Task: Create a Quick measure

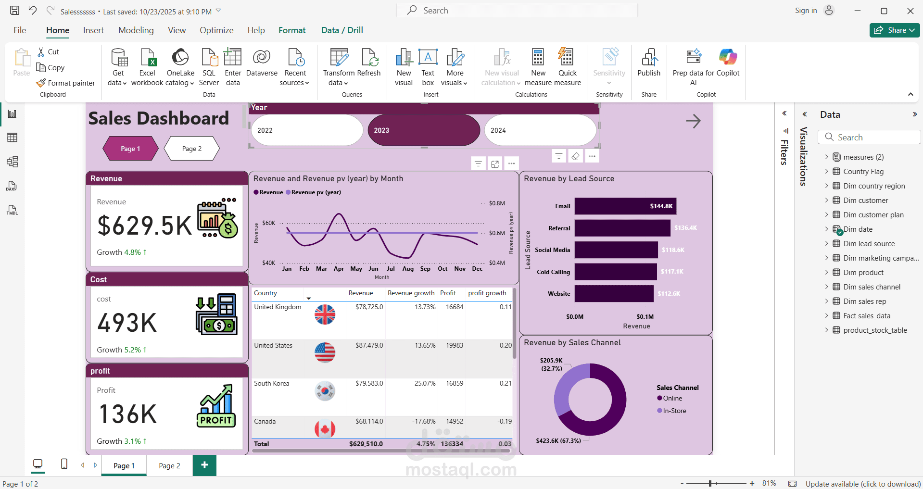Action: pyautogui.click(x=568, y=67)
